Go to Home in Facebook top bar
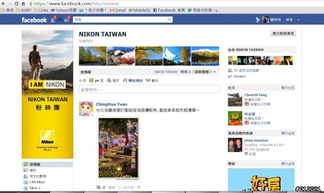The width and height of the screenshot is (324, 193). coord(289,20)
